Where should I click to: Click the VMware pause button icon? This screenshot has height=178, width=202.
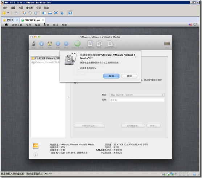[x=4, y=13]
